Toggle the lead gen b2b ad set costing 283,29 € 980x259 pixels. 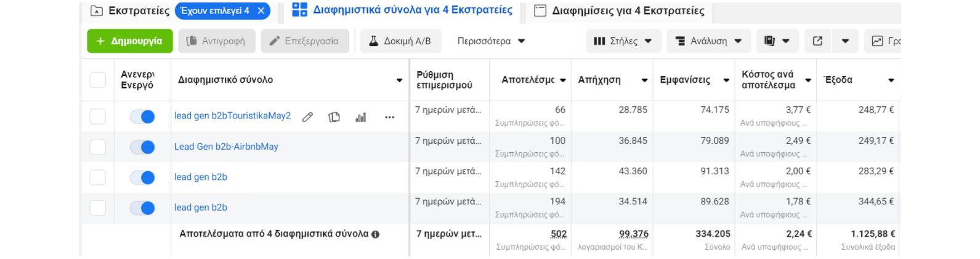(142, 177)
